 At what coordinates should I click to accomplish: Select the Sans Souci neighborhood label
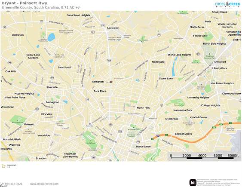64,67
